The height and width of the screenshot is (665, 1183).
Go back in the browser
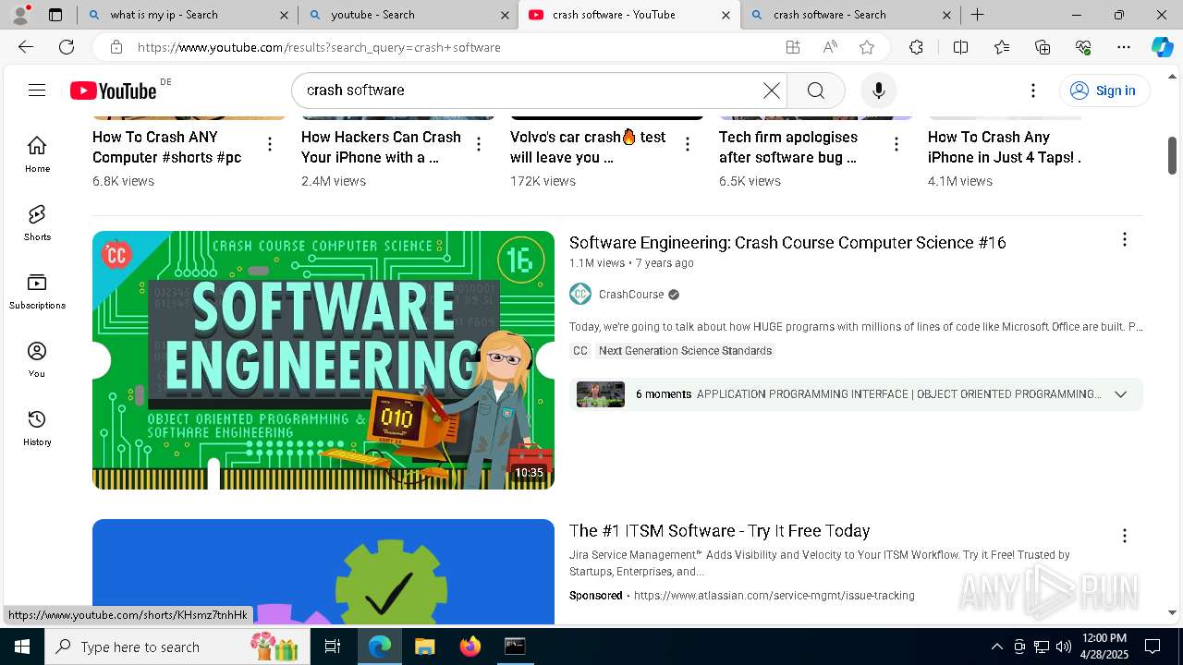pyautogui.click(x=26, y=47)
